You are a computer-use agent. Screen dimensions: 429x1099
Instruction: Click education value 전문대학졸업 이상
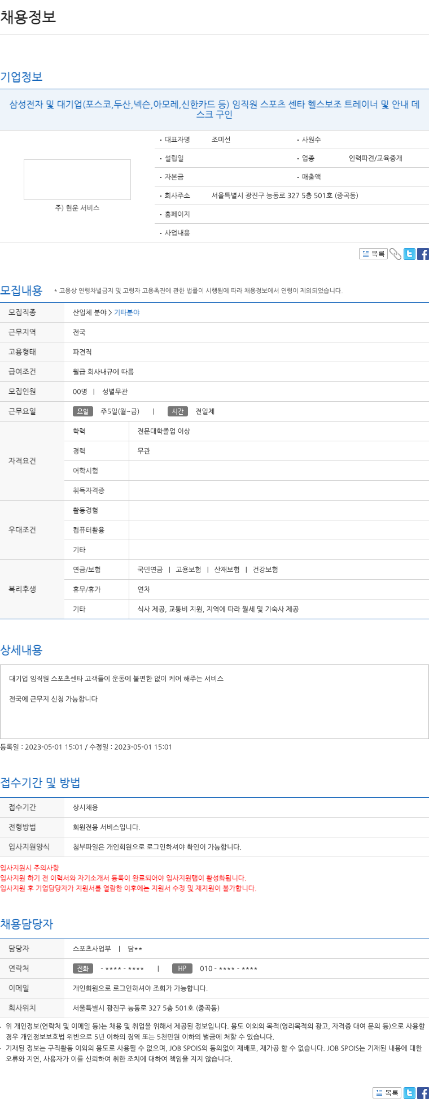[164, 431]
